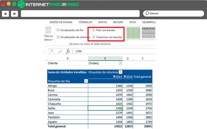
Task: Select the grand total cell 25855
Action: click(x=143, y=126)
